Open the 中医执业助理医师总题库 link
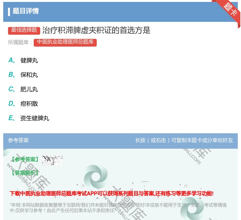 pyautogui.click(x=65, y=42)
